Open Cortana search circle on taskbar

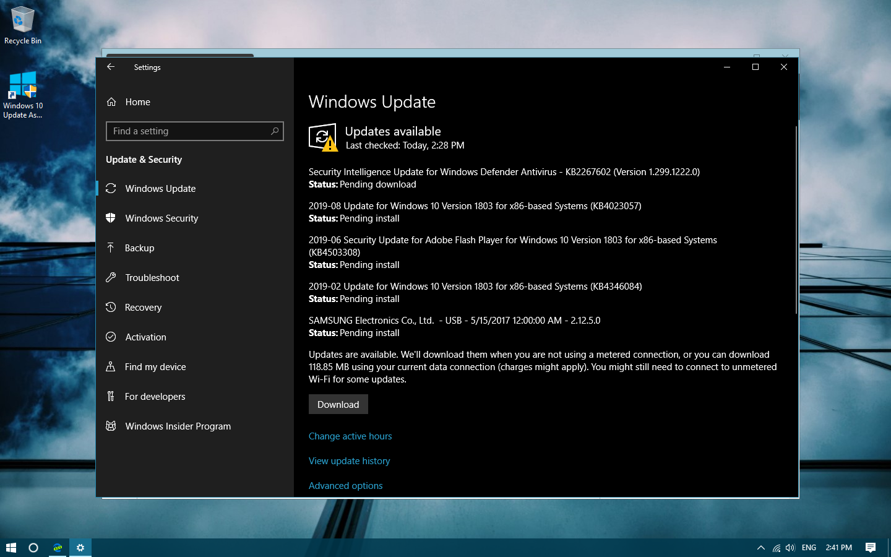click(x=33, y=548)
